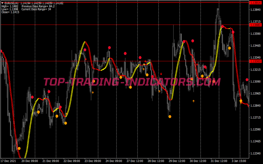This screenshot has width=263, height=164.
Task: Click the 'High= 1.1482' text
Action: click(x=10, y=6)
